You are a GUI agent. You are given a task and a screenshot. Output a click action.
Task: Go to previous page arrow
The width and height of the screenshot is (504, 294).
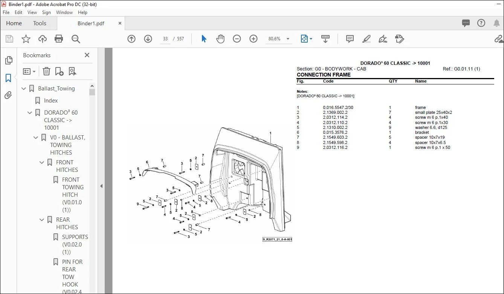pos(131,39)
